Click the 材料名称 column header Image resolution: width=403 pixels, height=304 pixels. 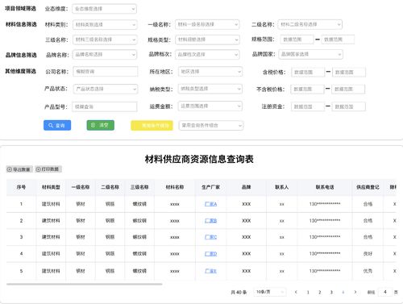tap(175, 187)
